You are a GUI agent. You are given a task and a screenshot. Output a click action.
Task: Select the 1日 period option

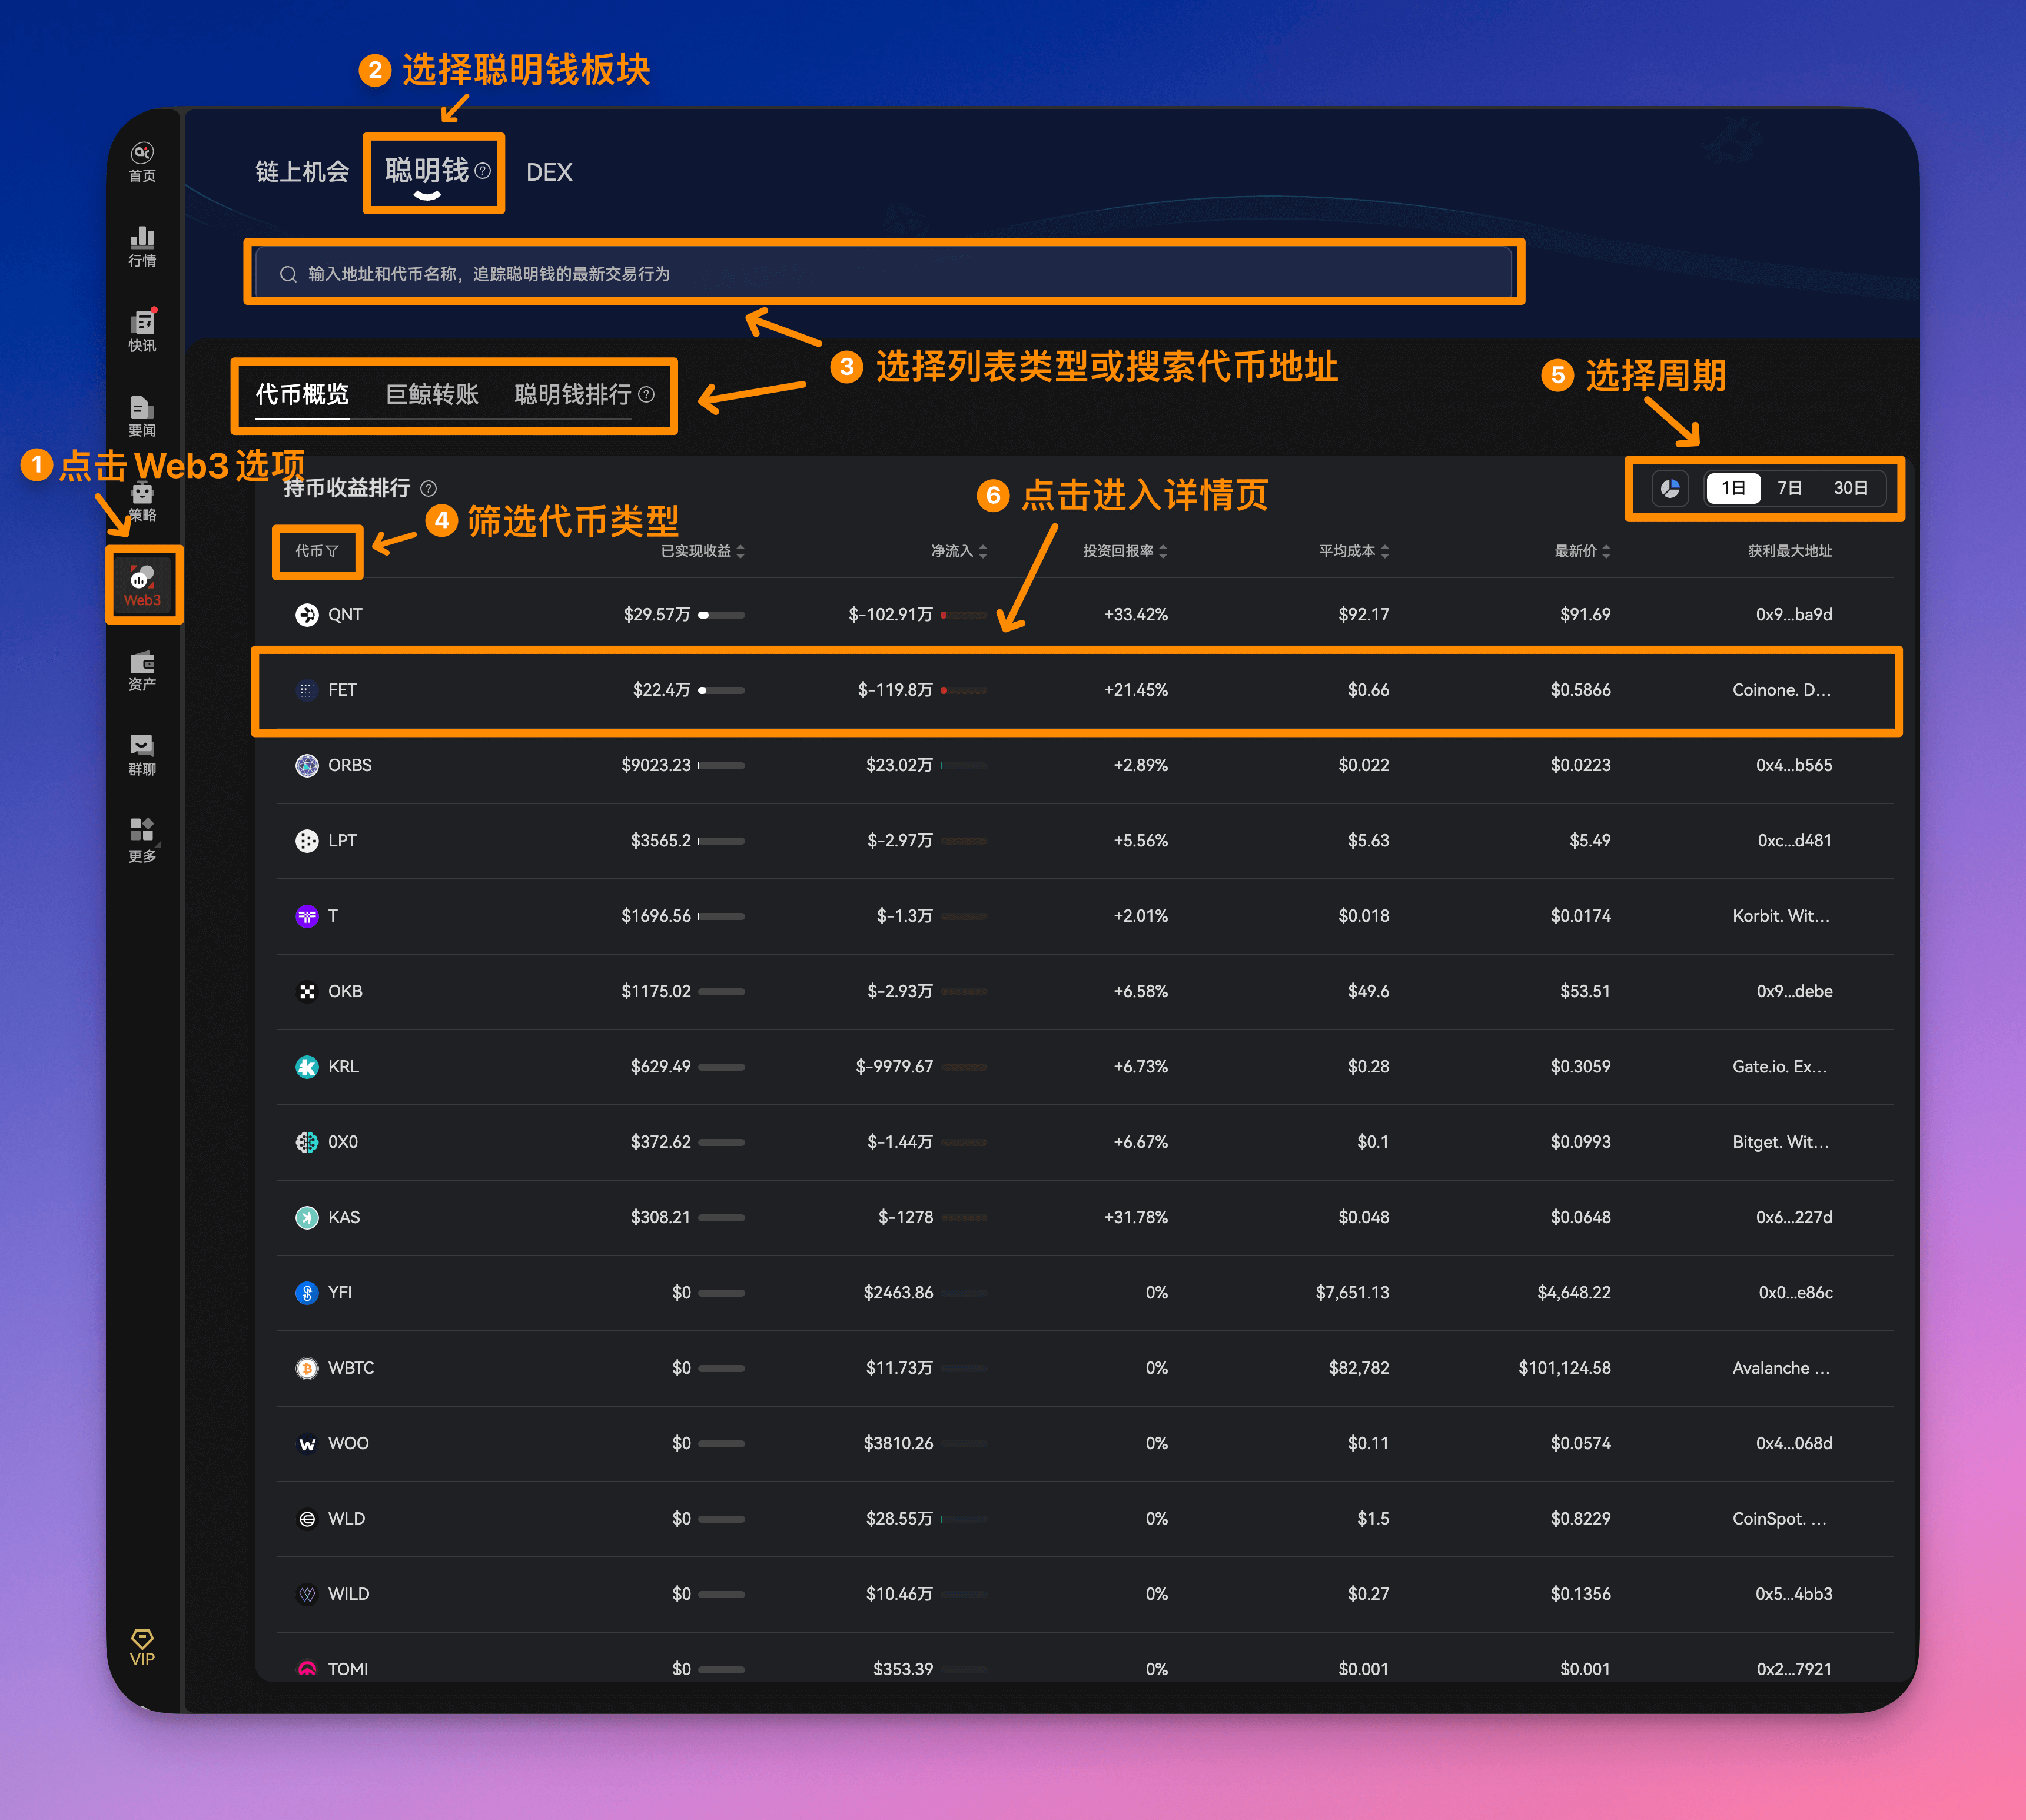pyautogui.click(x=1733, y=488)
